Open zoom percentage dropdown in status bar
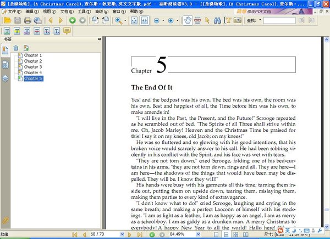This screenshot has height=239, width=330. pos(198,234)
